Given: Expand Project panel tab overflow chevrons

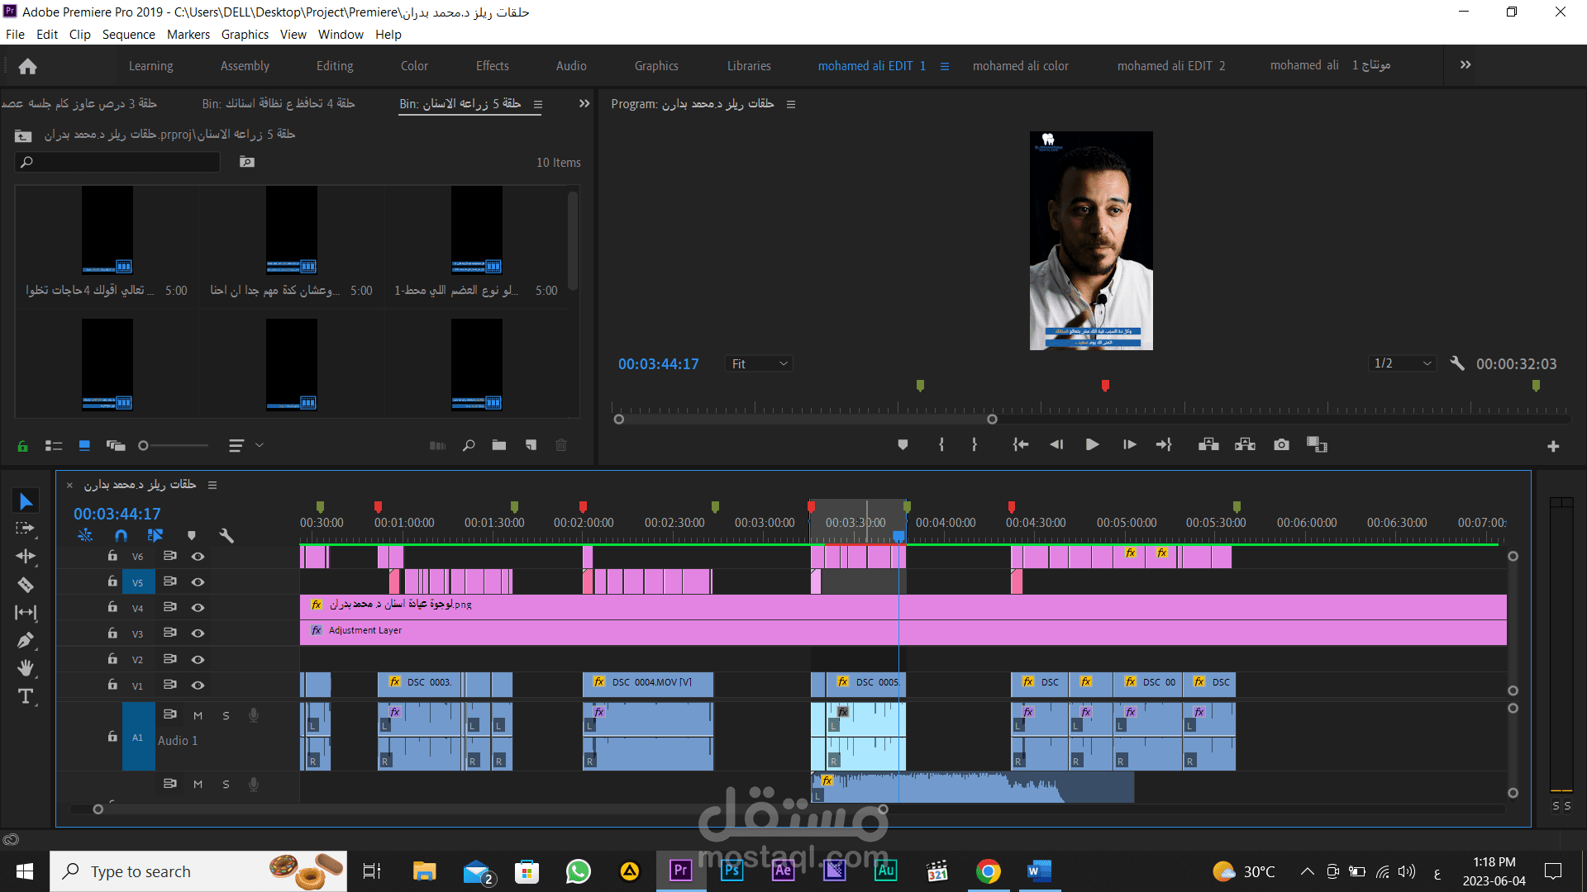Looking at the screenshot, I should 584,103.
